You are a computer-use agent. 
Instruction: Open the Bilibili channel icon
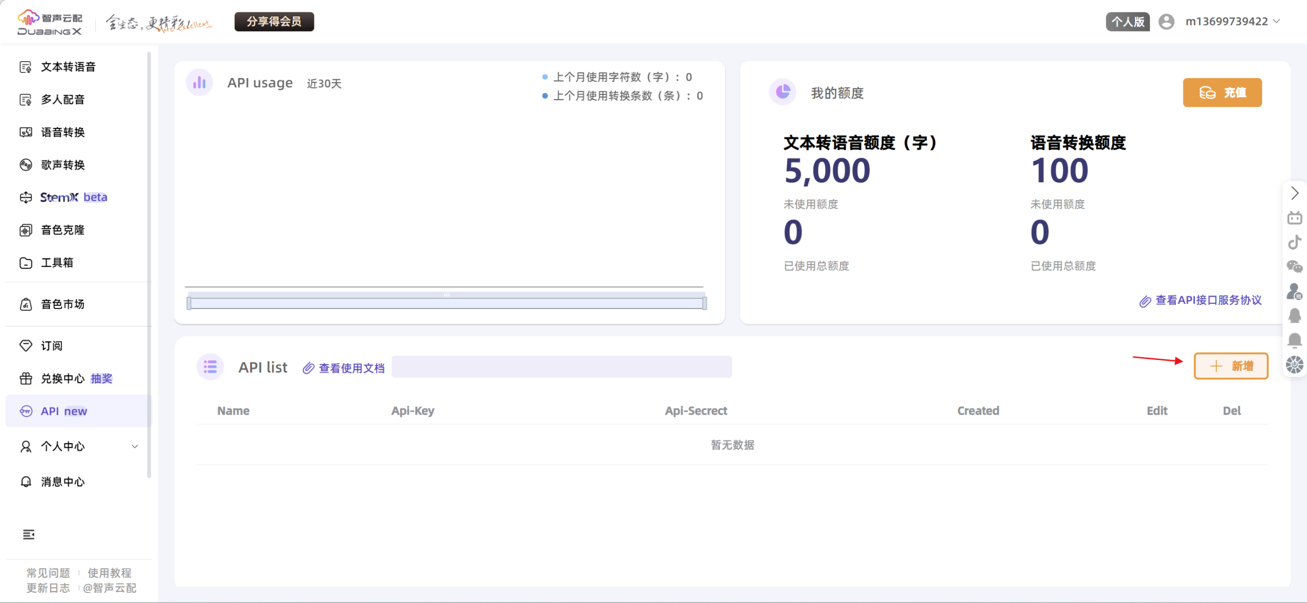point(1295,217)
